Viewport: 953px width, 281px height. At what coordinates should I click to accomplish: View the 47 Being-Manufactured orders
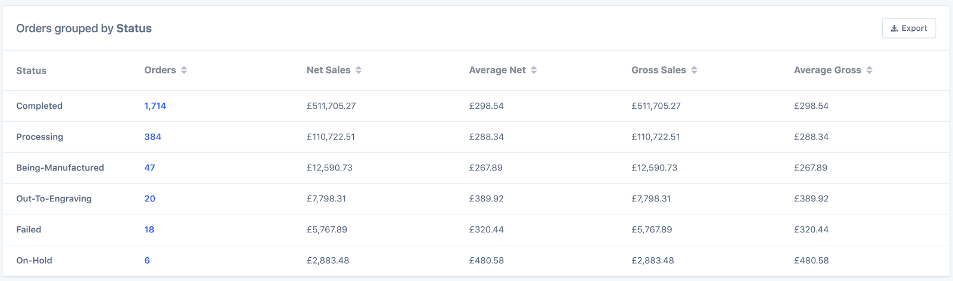point(150,168)
